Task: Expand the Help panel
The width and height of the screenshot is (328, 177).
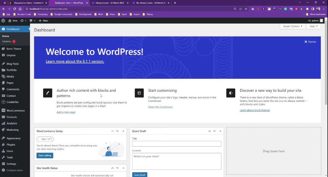Action: 314,26
